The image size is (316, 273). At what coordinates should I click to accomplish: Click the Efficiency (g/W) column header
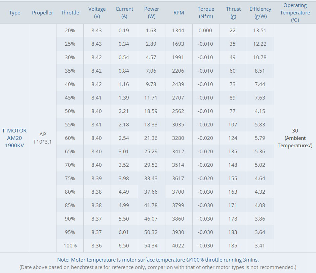260,13
